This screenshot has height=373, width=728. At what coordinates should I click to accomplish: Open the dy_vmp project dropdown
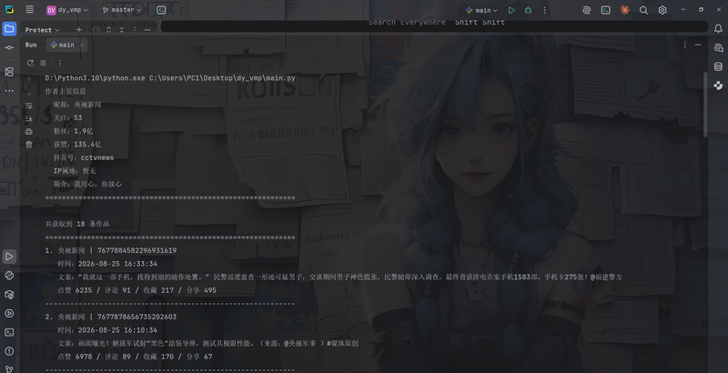67,10
